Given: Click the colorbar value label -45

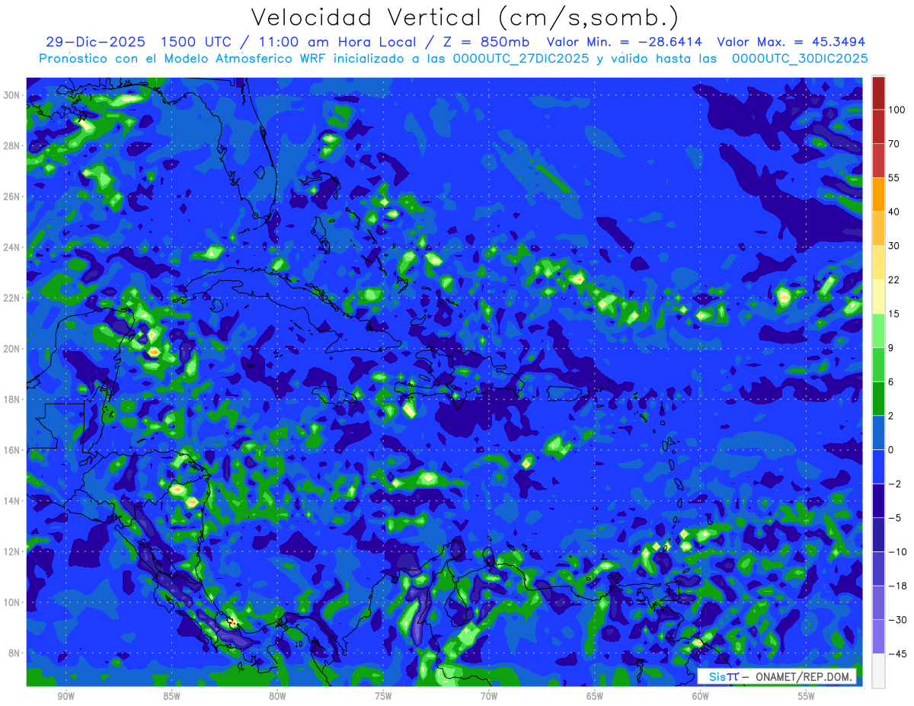Looking at the screenshot, I should click(x=896, y=653).
